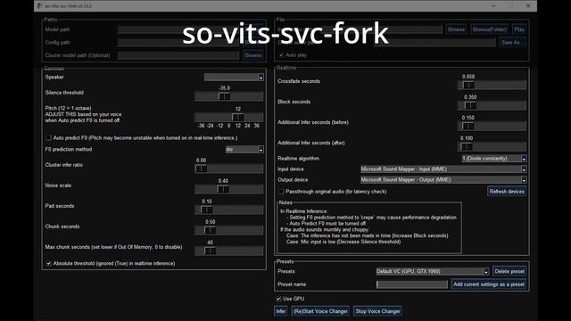
Task: Click Browse button in File section
Action: pyautogui.click(x=456, y=29)
